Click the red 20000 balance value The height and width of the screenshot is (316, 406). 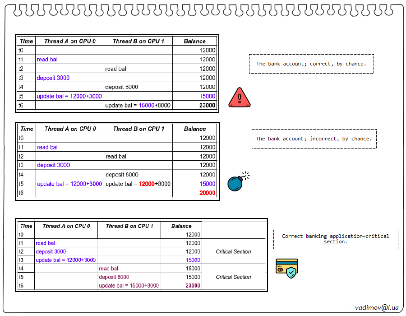tap(208, 193)
